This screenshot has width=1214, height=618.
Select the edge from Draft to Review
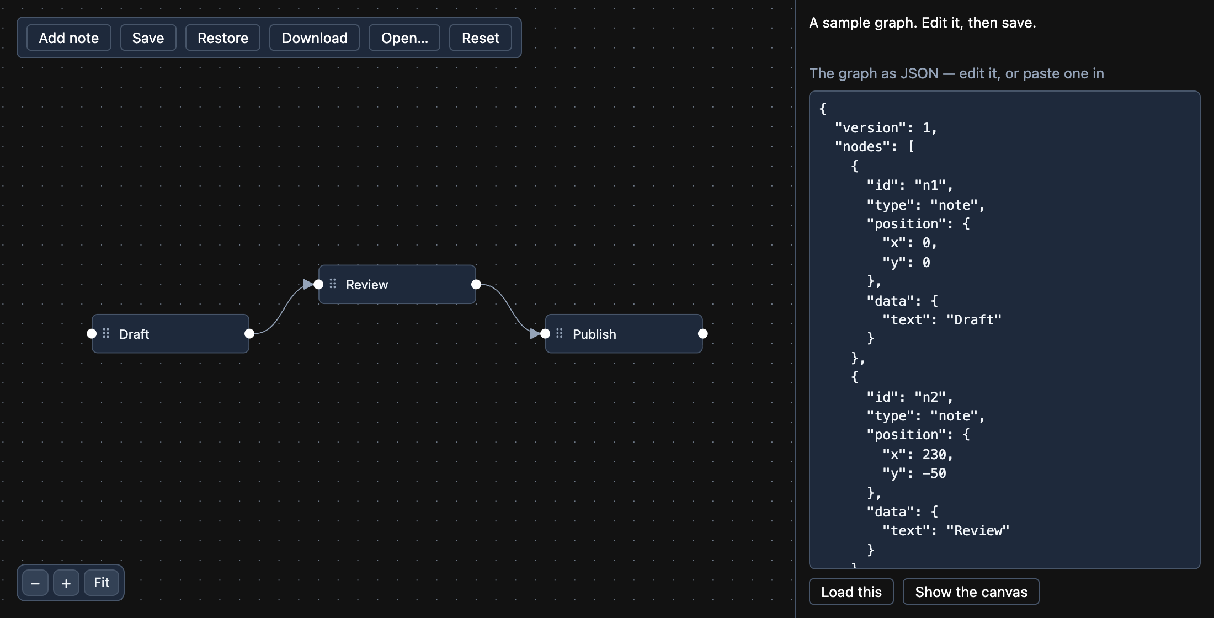(x=284, y=309)
